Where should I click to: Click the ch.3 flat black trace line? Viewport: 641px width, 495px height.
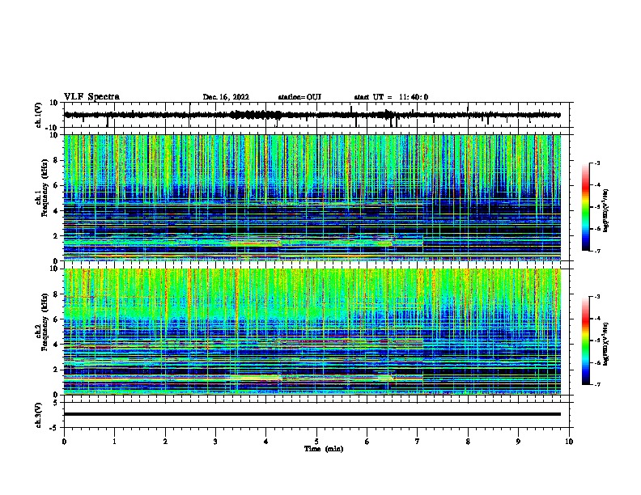click(312, 414)
